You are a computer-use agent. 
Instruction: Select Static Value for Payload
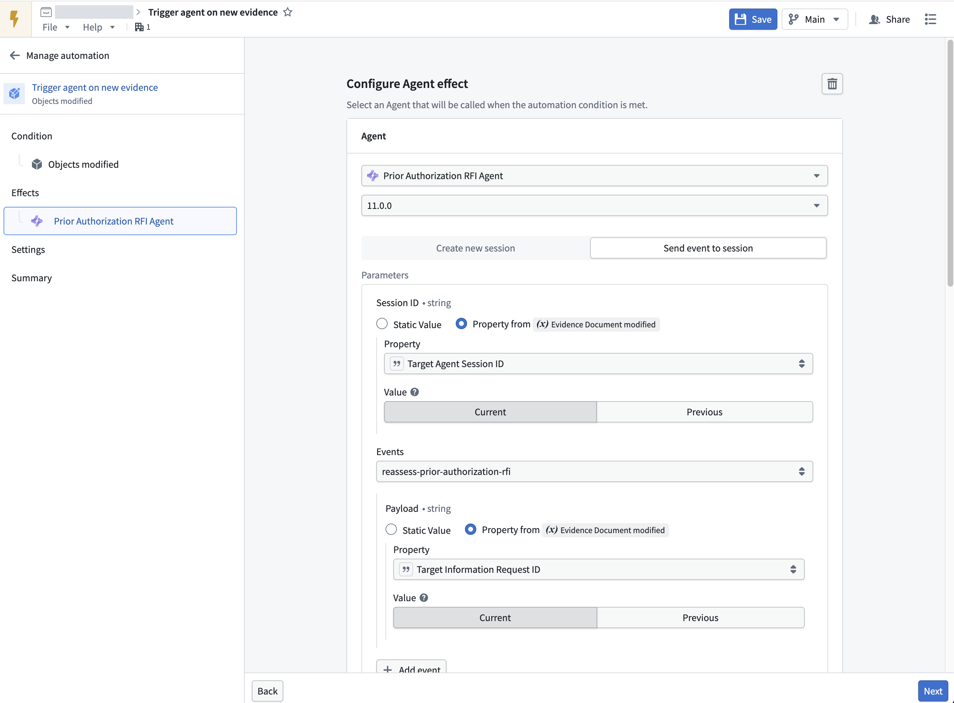(x=391, y=529)
